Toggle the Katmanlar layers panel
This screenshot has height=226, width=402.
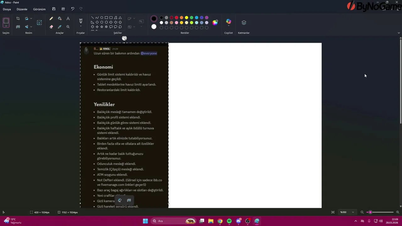244,23
